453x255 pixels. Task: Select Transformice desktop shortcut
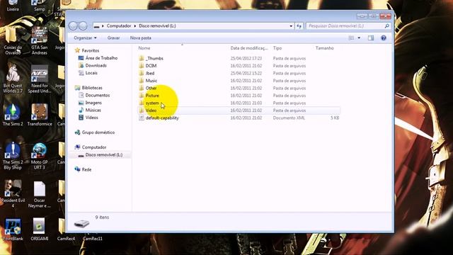point(40,115)
